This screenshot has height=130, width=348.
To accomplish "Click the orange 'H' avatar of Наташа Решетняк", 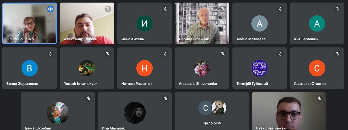I will tap(145, 68).
